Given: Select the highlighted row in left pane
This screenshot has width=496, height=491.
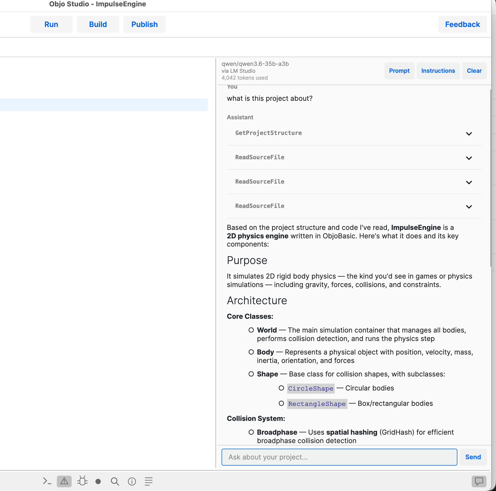Looking at the screenshot, I should 104,105.
